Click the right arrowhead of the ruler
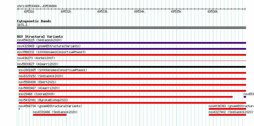This screenshot has width=254, height=126. 245,9
